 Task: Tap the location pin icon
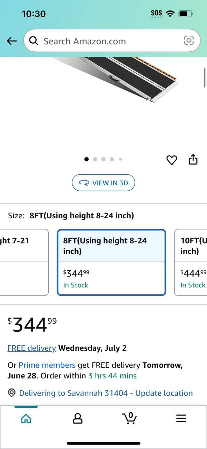[12, 393]
